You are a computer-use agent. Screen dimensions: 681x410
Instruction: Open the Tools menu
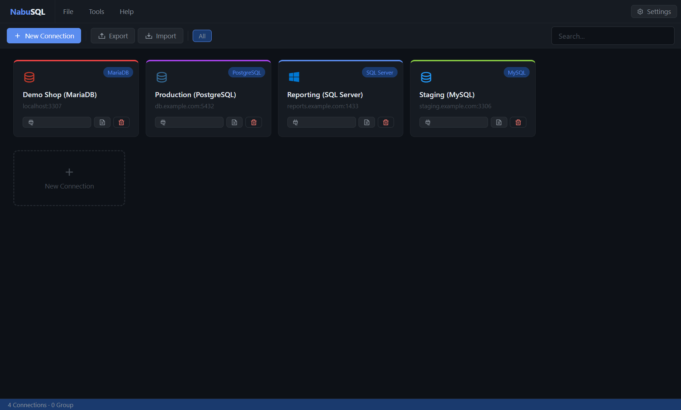(97, 11)
